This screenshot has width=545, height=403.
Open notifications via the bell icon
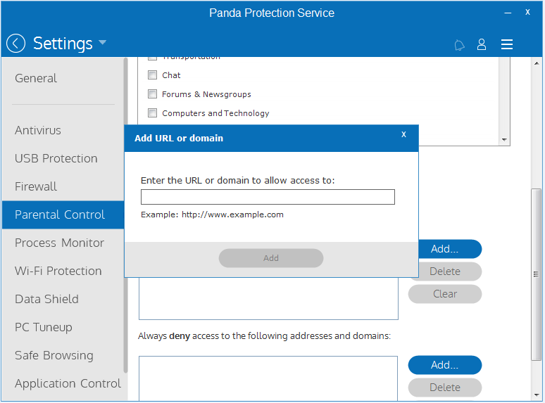pos(459,45)
